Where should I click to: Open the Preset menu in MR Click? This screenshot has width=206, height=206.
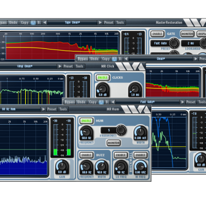tap(68, 66)
